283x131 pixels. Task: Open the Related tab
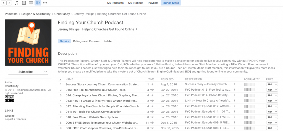(108, 41)
